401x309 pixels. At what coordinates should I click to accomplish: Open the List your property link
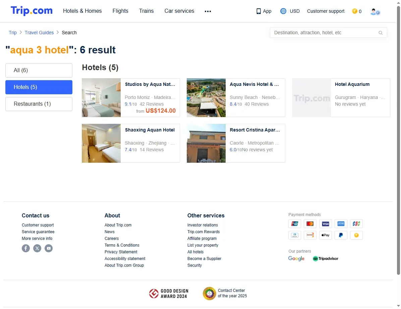203,245
